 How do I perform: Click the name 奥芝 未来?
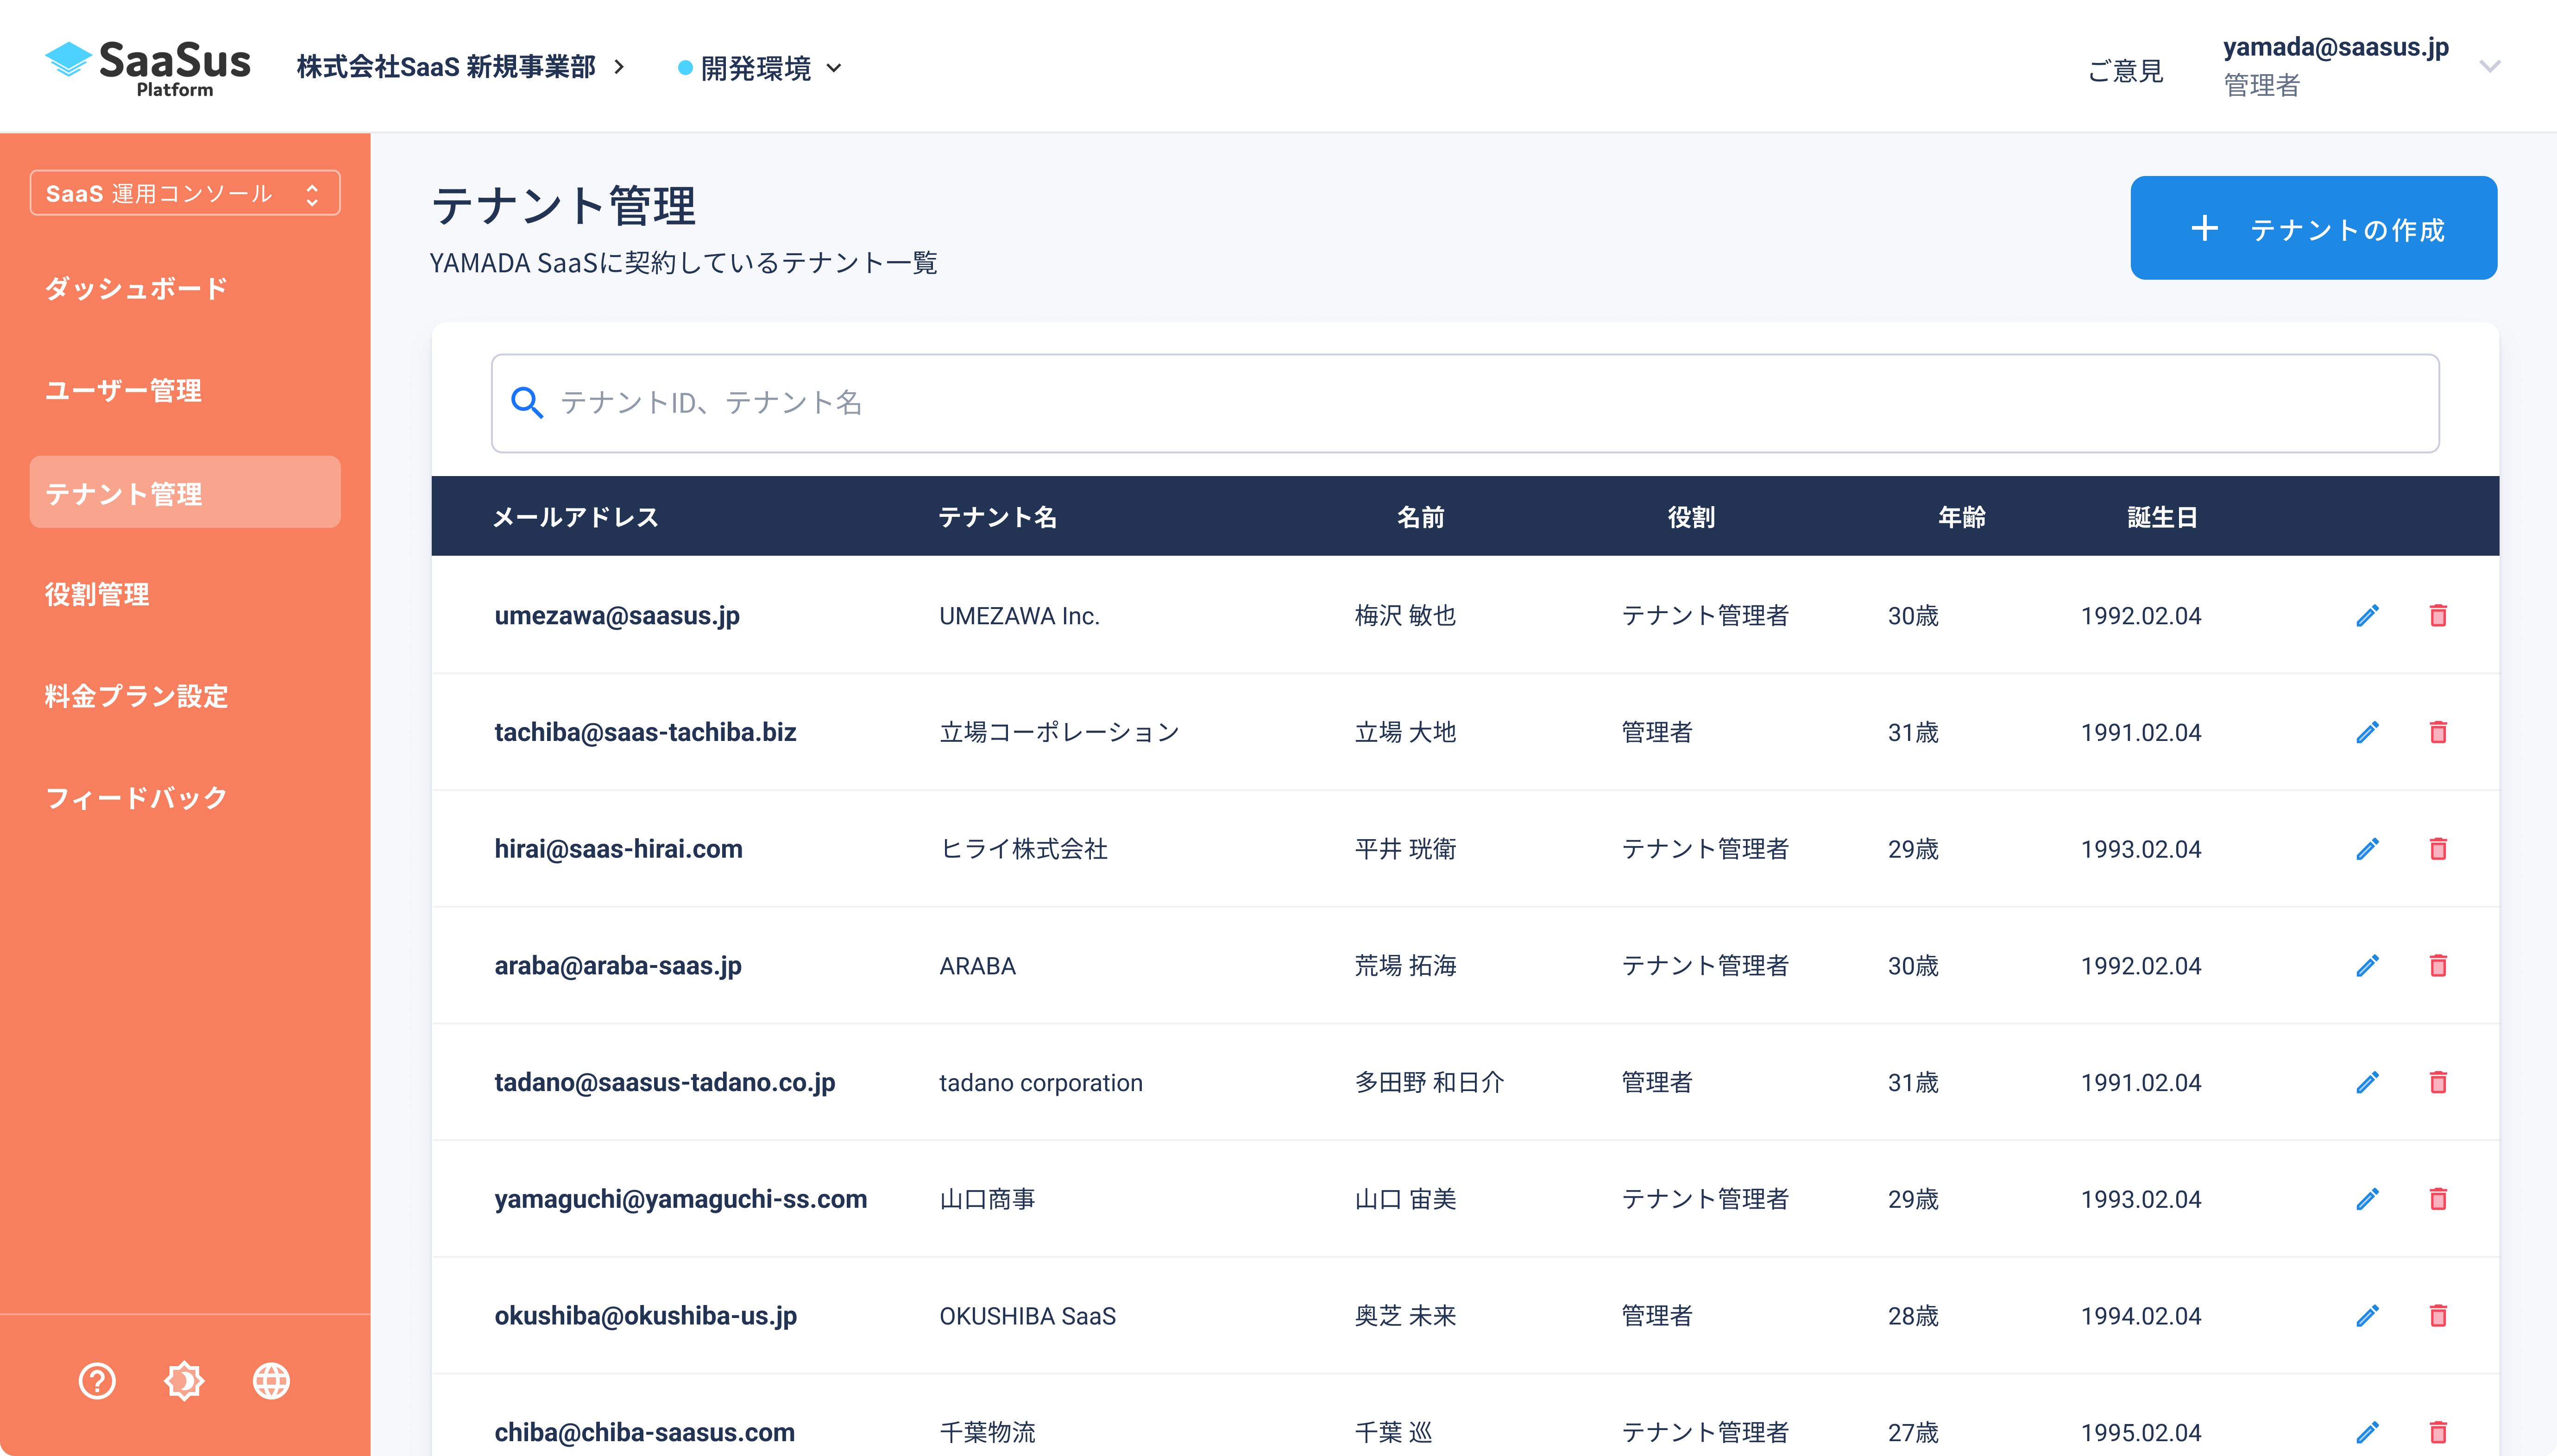[x=1405, y=1316]
